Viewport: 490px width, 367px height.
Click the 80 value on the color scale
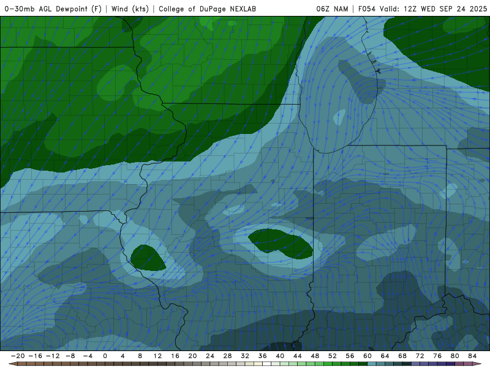[455, 356]
